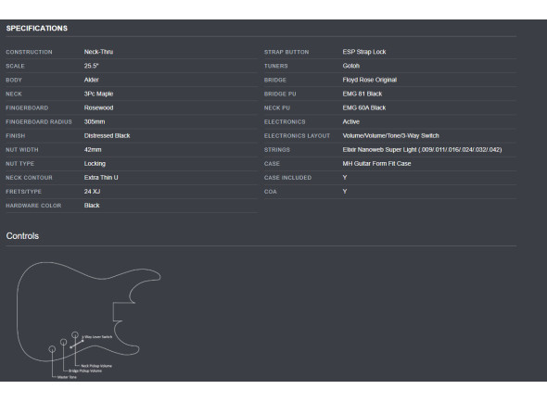Click the 'Extra Thin U' neck contour value
This screenshot has height=402, width=547.
click(101, 178)
